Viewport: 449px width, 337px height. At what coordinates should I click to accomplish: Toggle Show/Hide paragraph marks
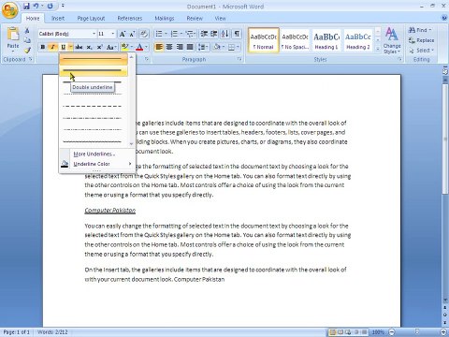point(237,34)
